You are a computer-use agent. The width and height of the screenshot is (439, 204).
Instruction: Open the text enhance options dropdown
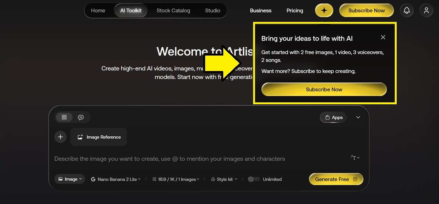click(x=355, y=158)
